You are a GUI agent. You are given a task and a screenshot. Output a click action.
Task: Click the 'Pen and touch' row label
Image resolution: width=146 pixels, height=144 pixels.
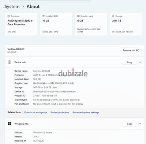[x=22, y=104]
